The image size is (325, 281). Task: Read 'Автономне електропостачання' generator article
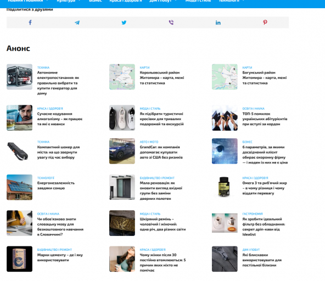coord(58,83)
